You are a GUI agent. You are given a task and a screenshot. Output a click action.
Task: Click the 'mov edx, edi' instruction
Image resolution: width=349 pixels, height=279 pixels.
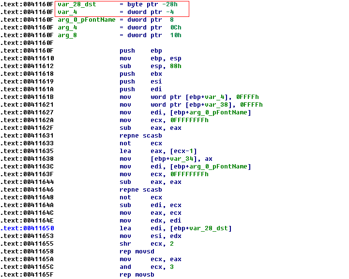coord(151,221)
